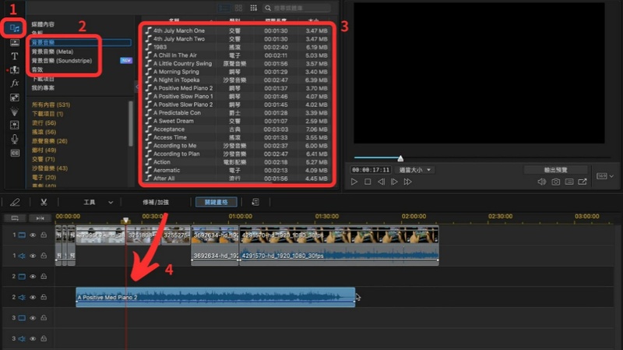Open the 16:9 aspect ratio dropdown
This screenshot has width=623, height=350.
(602, 178)
